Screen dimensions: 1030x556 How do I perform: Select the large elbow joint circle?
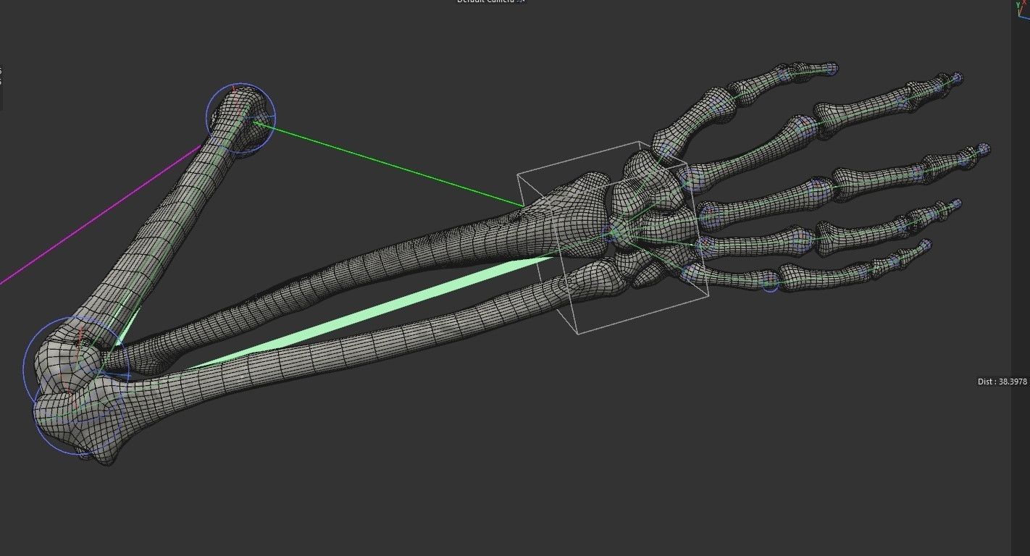tap(76, 369)
